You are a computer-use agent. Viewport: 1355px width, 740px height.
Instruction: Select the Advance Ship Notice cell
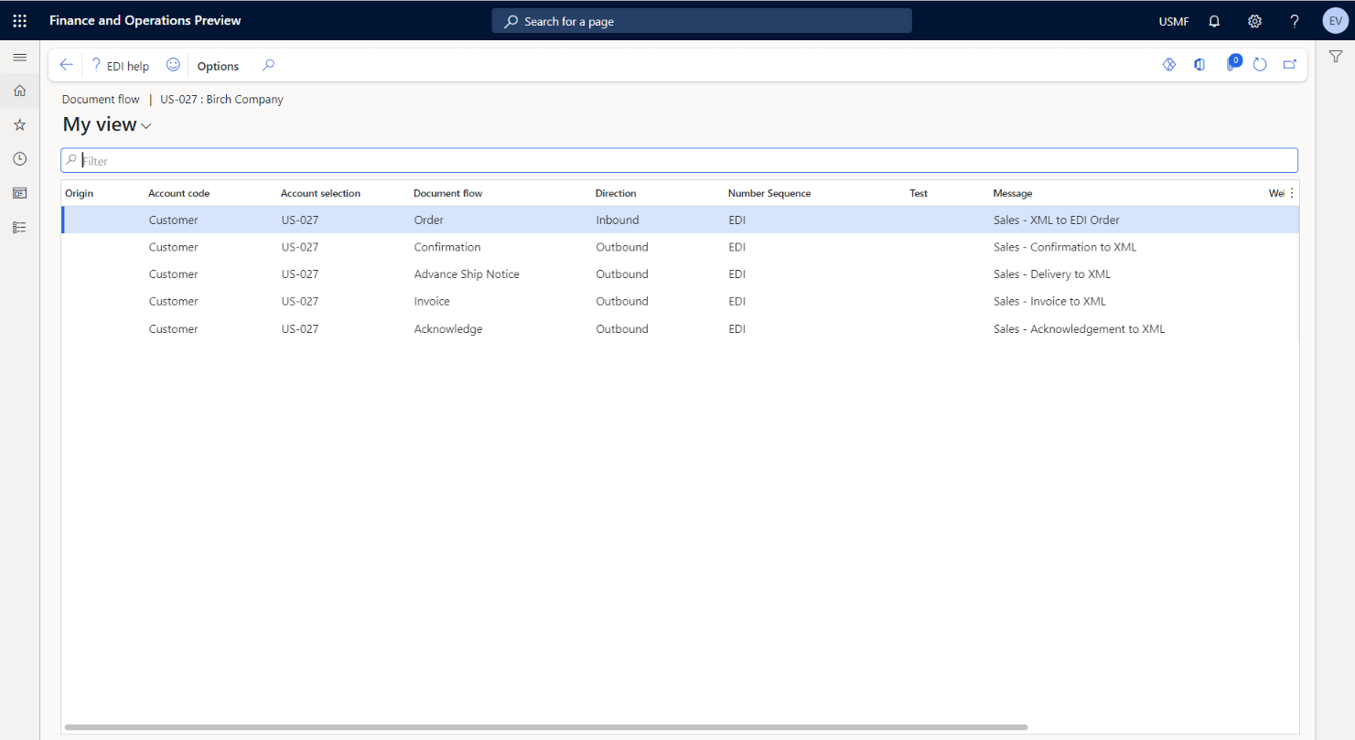[467, 274]
